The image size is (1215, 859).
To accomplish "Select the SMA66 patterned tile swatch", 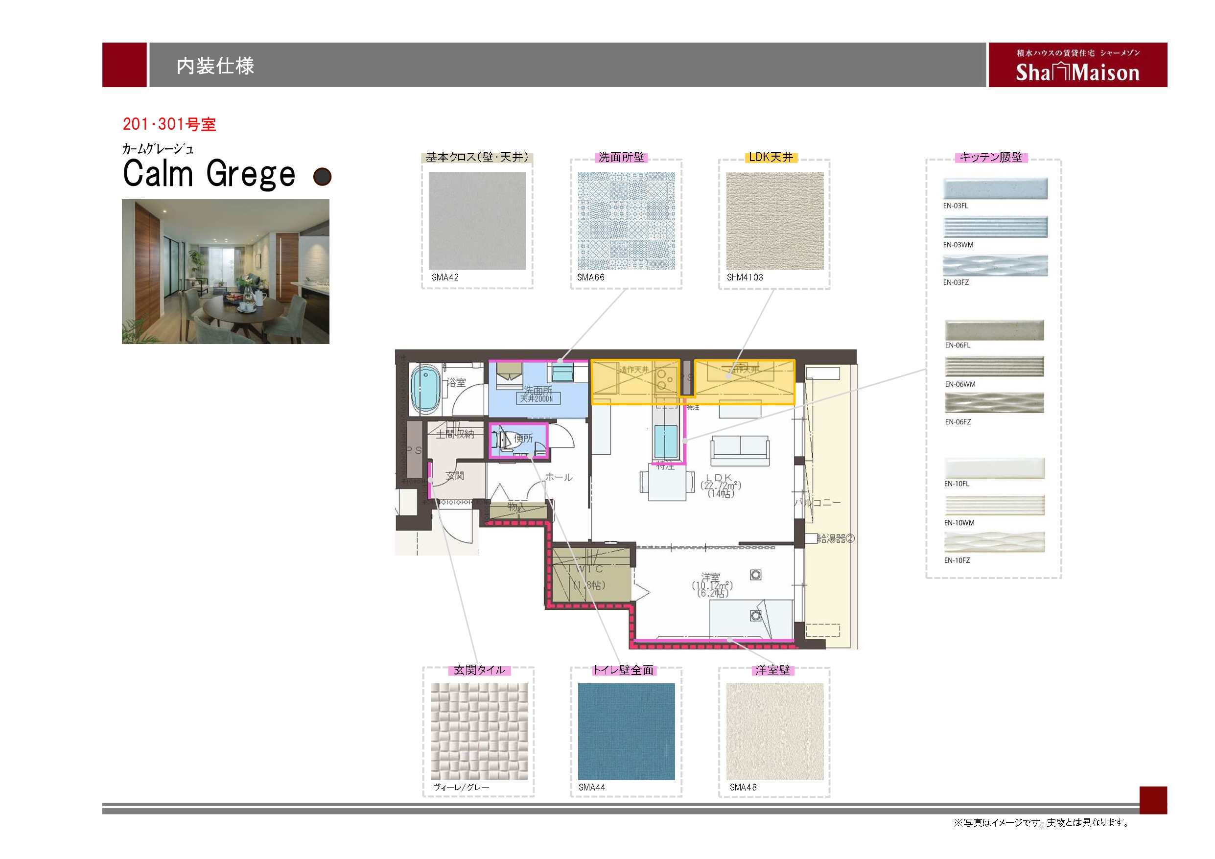I will pyautogui.click(x=626, y=221).
